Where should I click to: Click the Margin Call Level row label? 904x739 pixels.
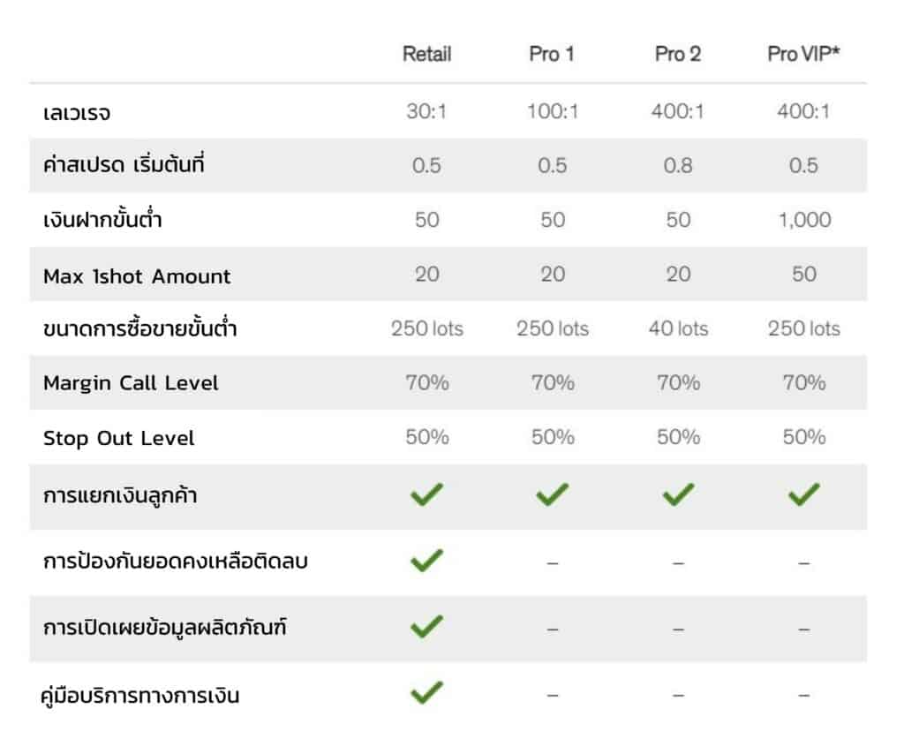(x=131, y=383)
